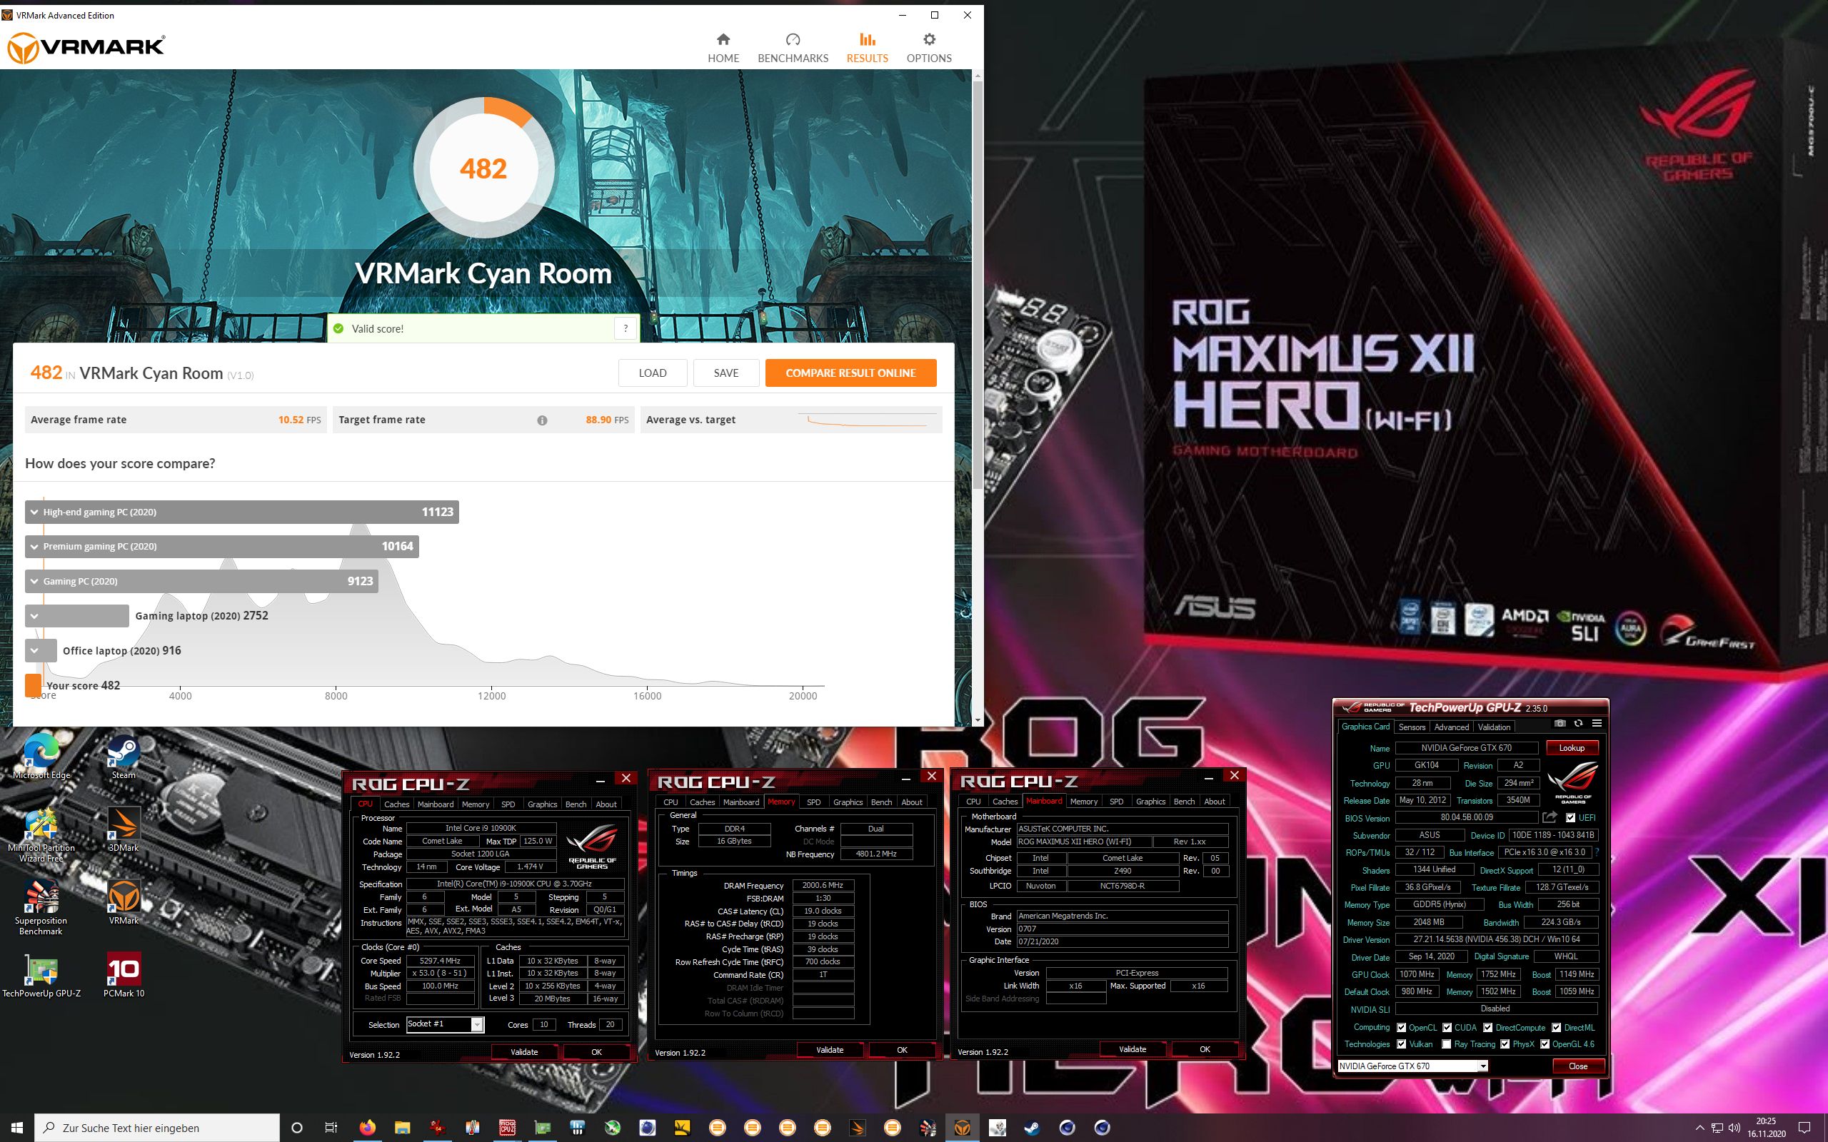Expand Premium gaming PC (2020) comparison
Viewport: 1828px width, 1142px height.
pos(34,547)
